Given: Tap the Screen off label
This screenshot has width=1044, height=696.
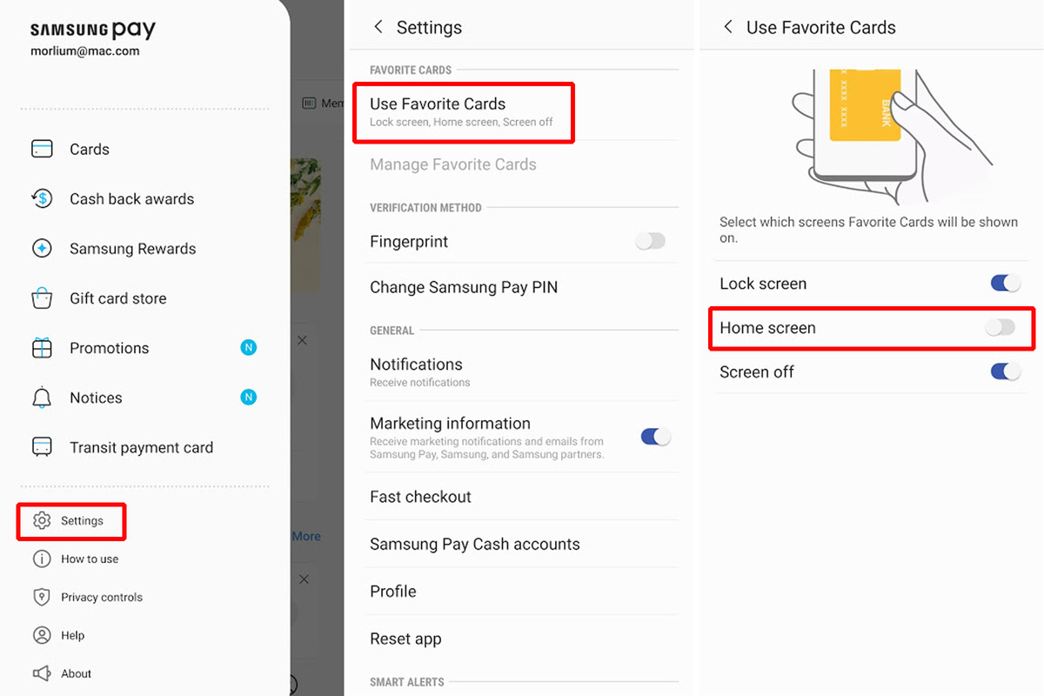Looking at the screenshot, I should (757, 372).
